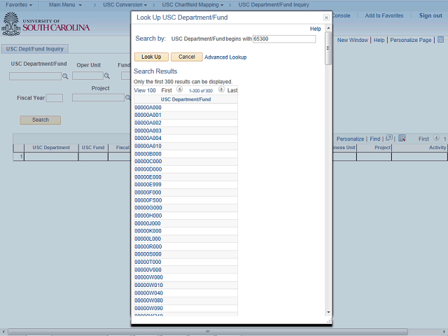Screen dimensions: 448x336
Task: Select result 00000A001
Action: coord(148,115)
